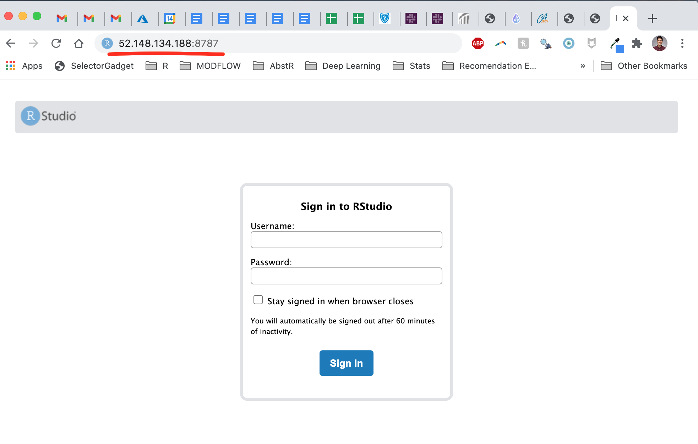The width and height of the screenshot is (698, 444).
Task: Open the grey h extension icon
Action: click(523, 43)
